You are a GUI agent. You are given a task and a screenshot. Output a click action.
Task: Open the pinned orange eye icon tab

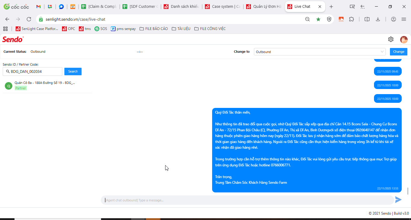pyautogui.click(x=73, y=7)
